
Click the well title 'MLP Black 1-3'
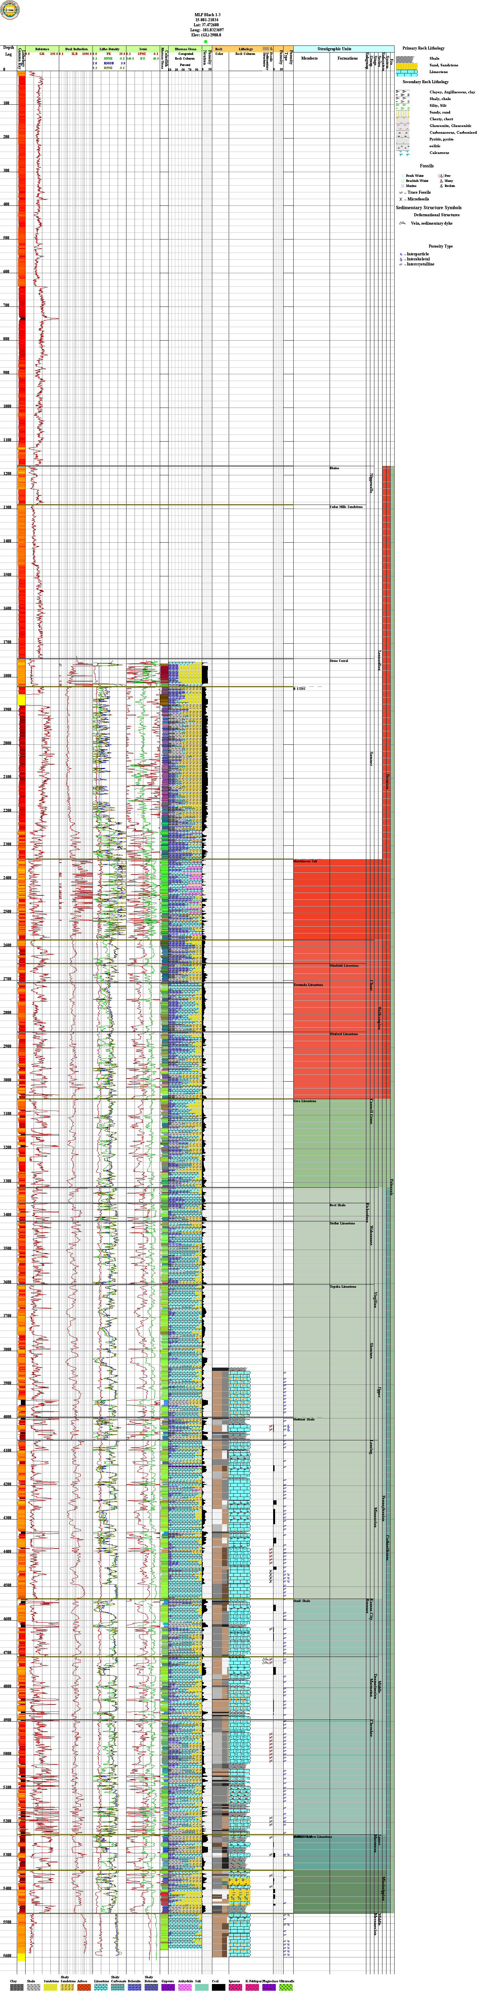pos(207,15)
